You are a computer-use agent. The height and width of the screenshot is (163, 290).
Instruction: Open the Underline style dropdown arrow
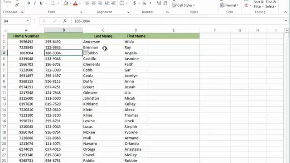click(46, 3)
